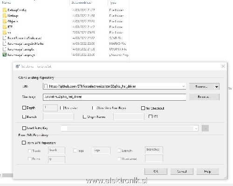Click the Branch name text field
The width and height of the screenshot is (233, 186).
(58, 117)
